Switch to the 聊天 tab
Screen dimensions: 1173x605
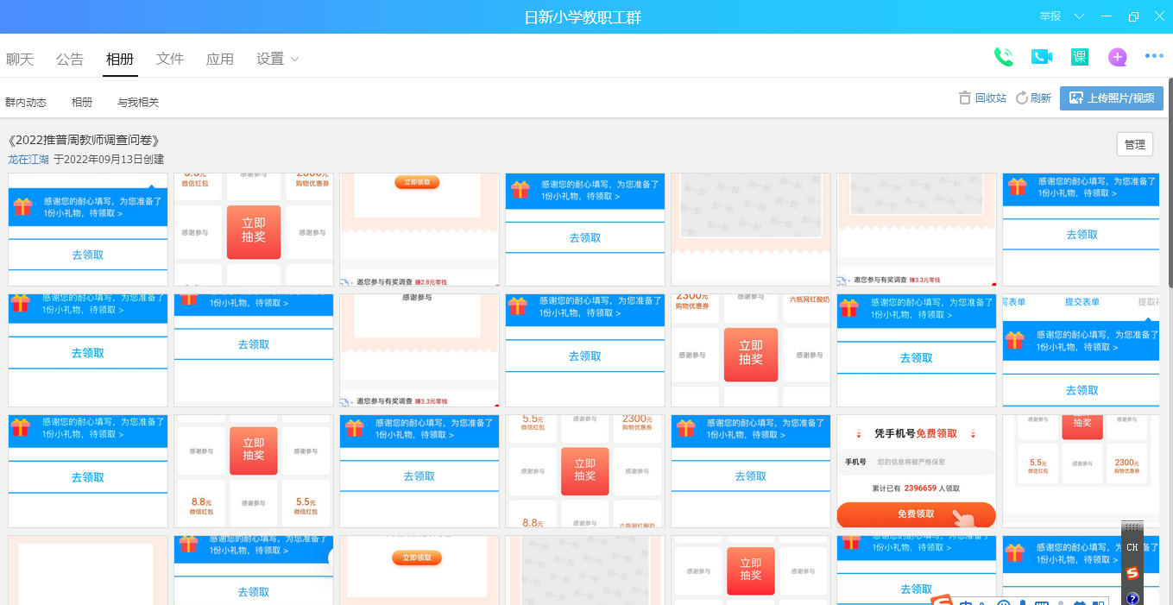coord(20,59)
